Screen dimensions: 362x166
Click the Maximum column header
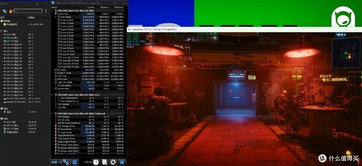coord(119,7)
